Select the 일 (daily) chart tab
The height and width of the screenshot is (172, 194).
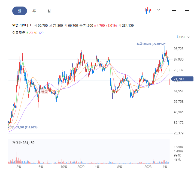20,11
